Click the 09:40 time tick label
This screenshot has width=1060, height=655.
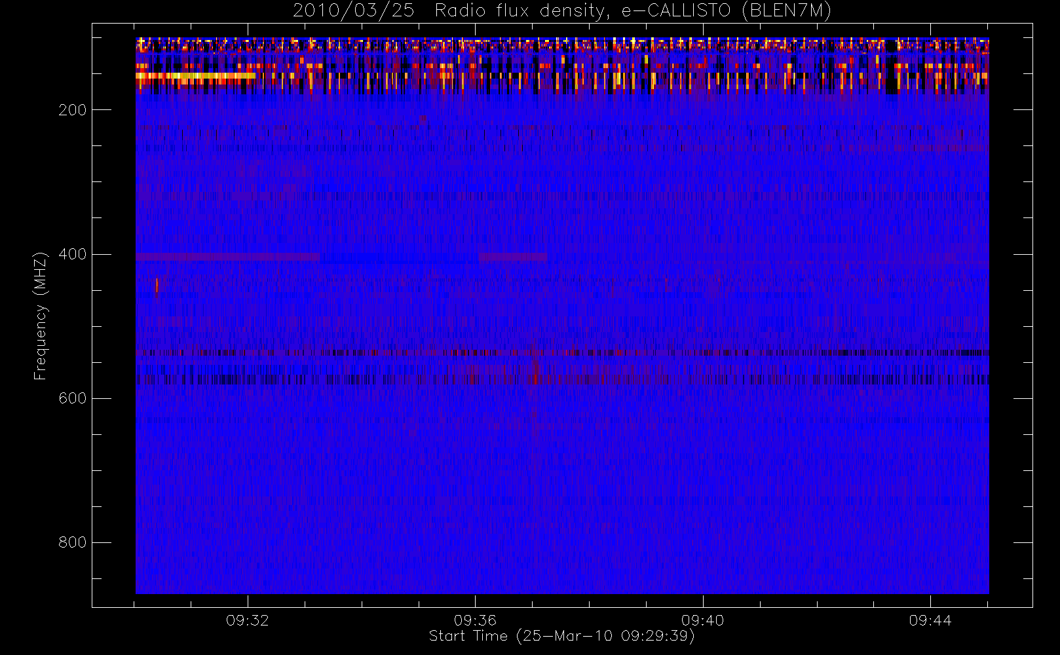(702, 620)
